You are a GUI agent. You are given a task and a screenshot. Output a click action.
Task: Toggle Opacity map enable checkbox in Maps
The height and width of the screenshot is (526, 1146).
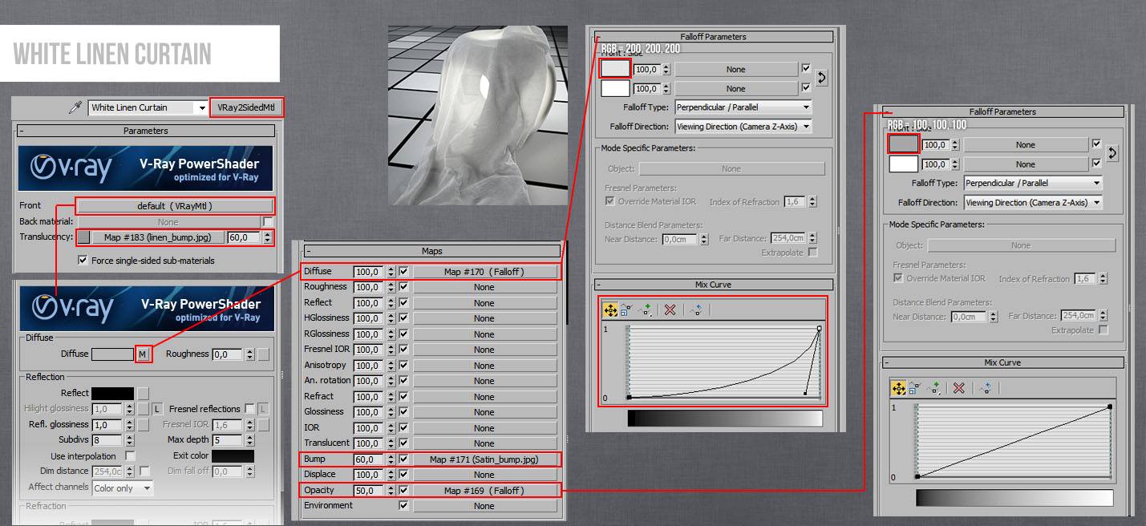(x=403, y=490)
